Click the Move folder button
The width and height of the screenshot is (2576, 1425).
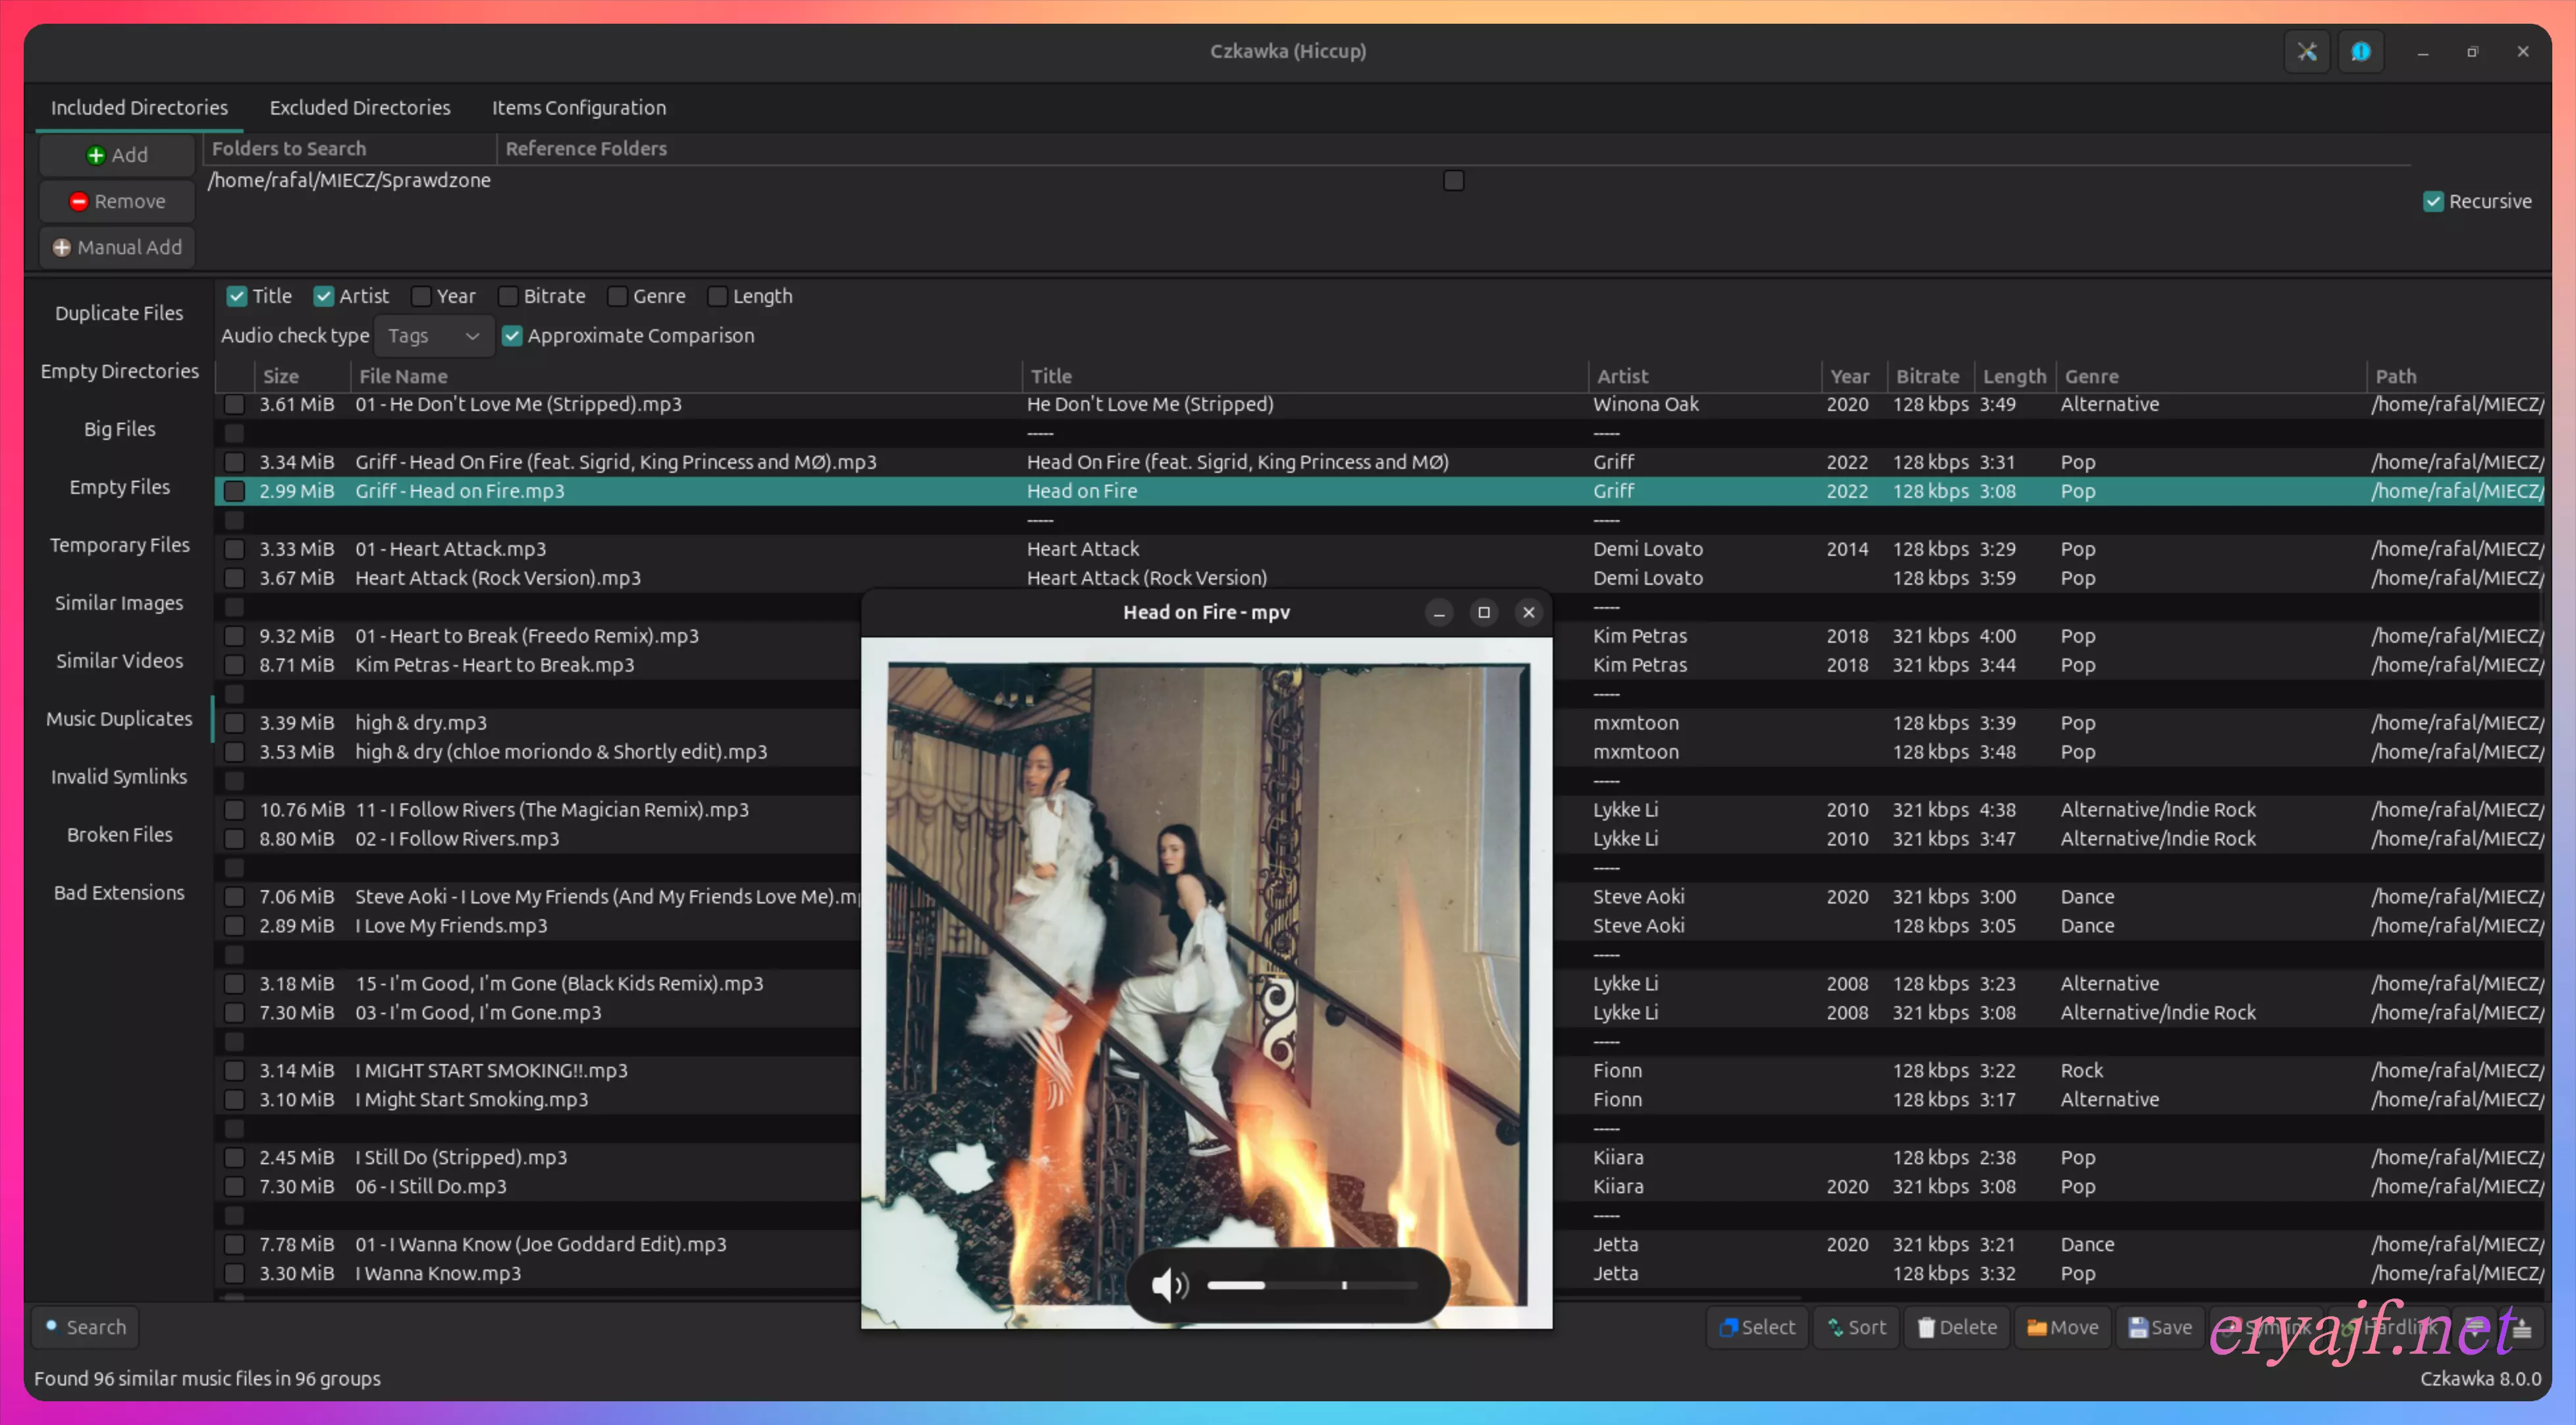click(x=2062, y=1327)
